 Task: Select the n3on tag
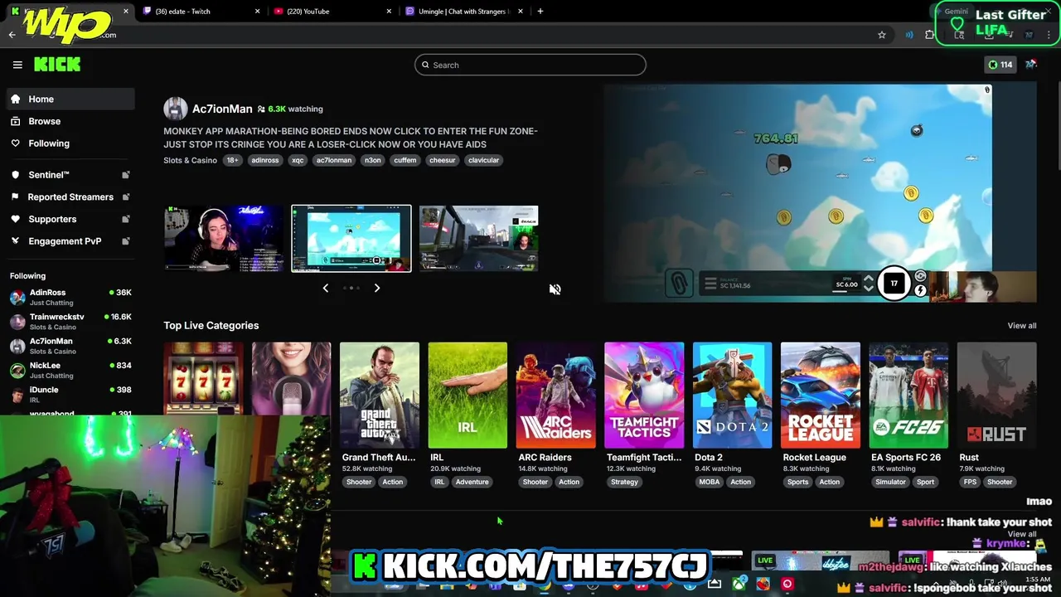373,160
